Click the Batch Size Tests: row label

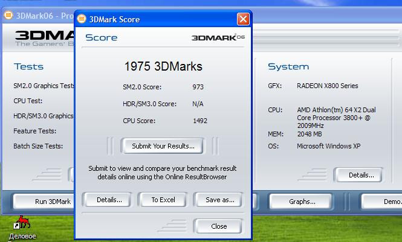[x=38, y=146]
